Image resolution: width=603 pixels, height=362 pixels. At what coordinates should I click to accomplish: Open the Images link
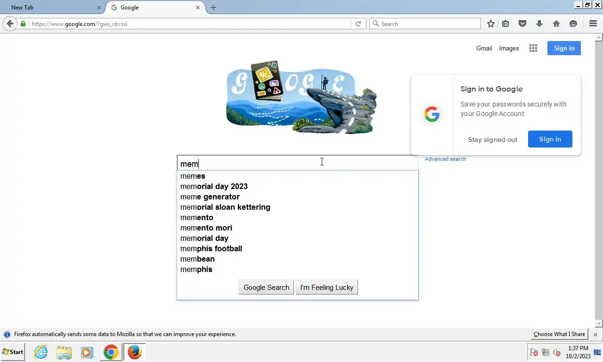pyautogui.click(x=509, y=48)
